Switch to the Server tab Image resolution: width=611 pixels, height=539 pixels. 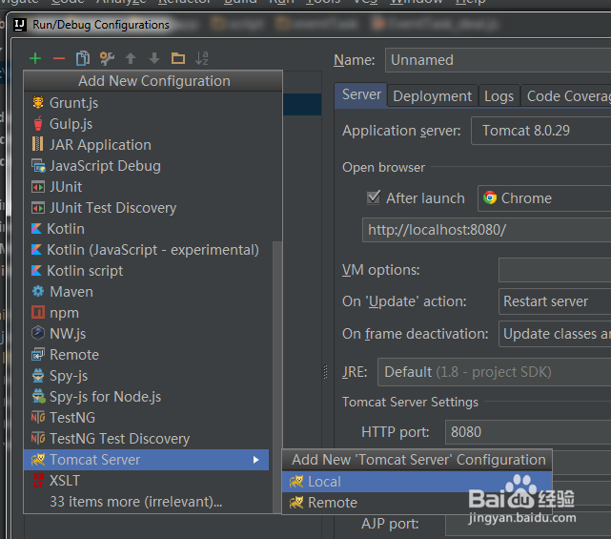point(361,94)
